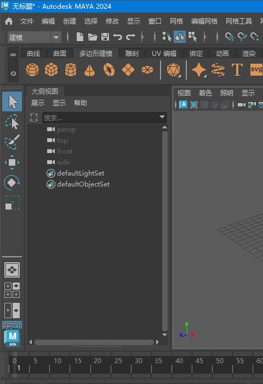This screenshot has width=263, height=384.
Task: Click the Maya home icon
Action: 9,21
